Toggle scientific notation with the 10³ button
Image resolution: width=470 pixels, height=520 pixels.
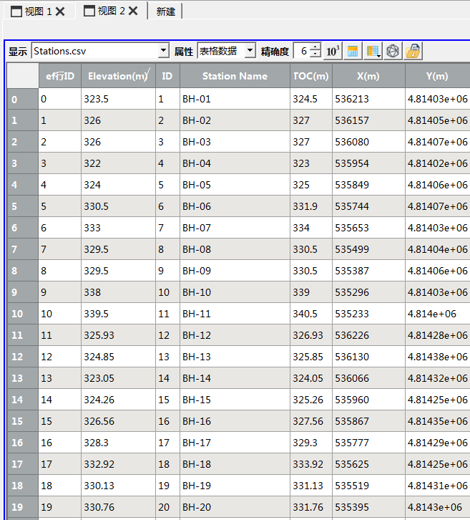(x=333, y=51)
